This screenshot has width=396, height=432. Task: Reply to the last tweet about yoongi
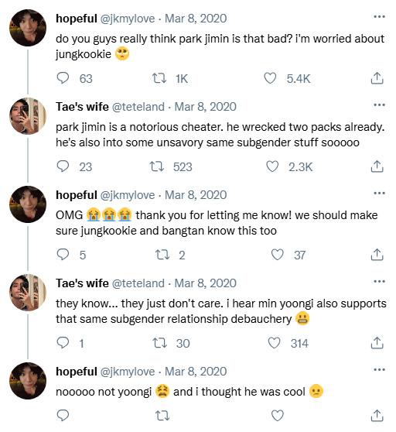63,416
